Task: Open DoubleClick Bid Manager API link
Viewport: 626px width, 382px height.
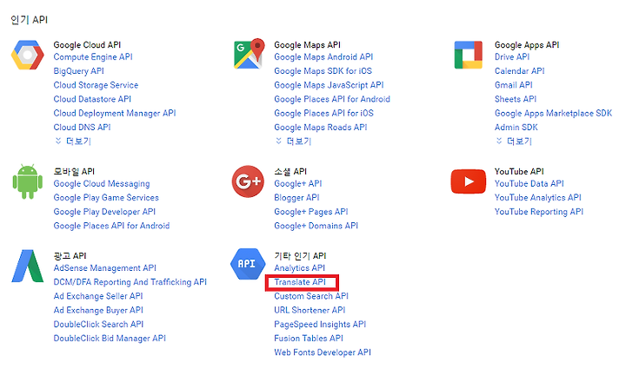Action: coord(110,338)
